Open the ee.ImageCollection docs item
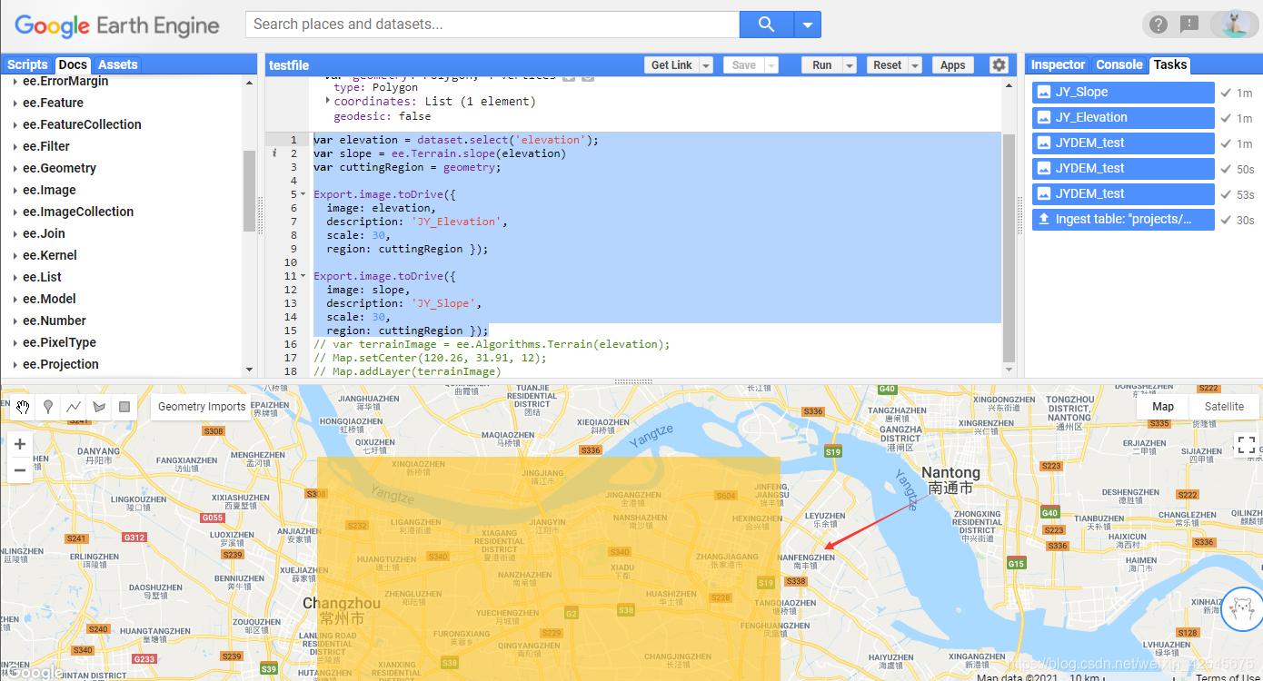 (78, 212)
